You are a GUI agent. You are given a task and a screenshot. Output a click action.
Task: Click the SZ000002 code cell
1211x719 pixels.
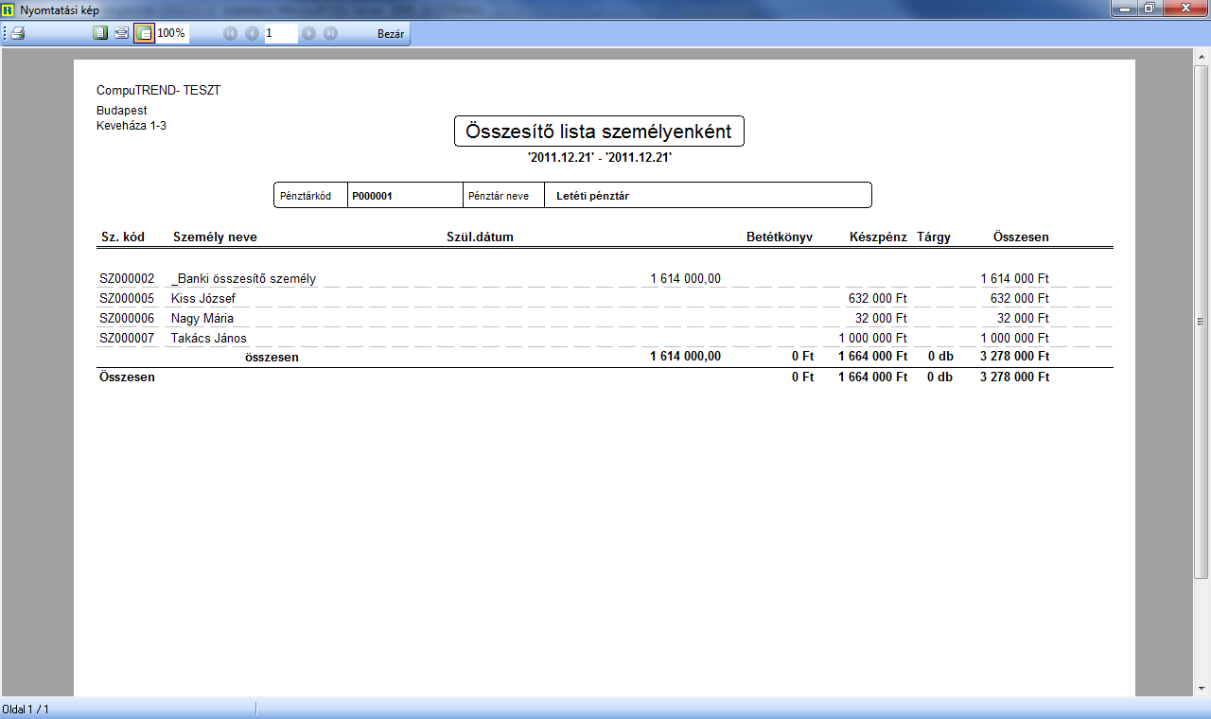[127, 279]
